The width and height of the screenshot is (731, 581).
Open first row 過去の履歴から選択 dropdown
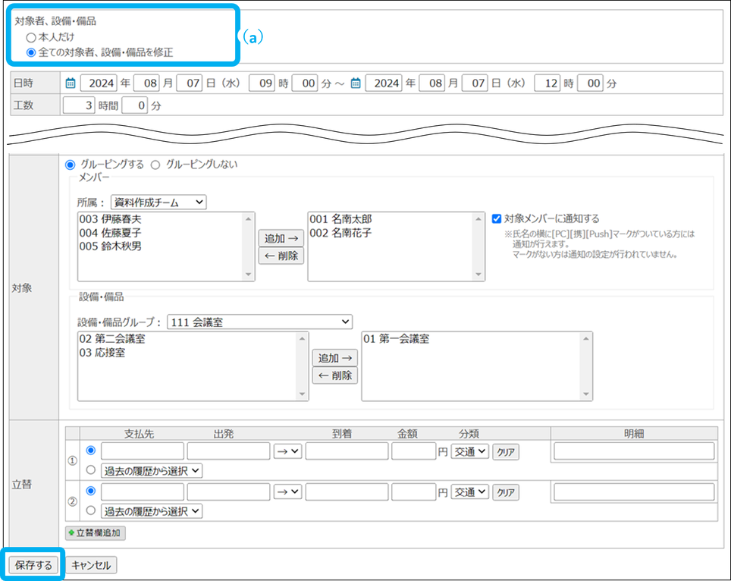[152, 471]
